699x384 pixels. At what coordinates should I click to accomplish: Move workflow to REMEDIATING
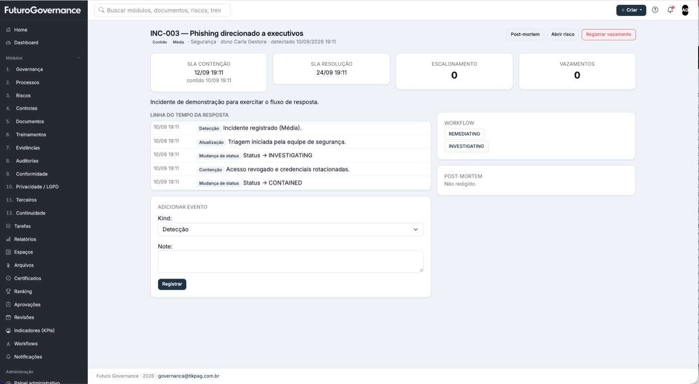pyautogui.click(x=465, y=134)
